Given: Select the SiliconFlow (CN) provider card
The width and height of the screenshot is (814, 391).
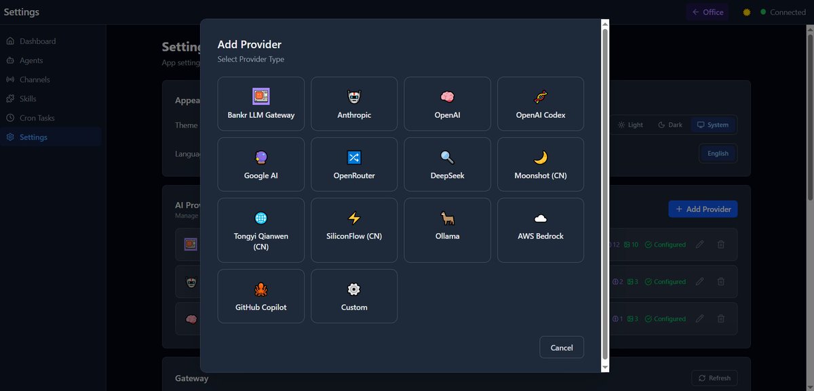Looking at the screenshot, I should (x=354, y=230).
